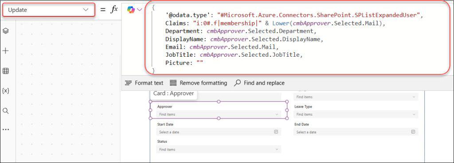This screenshot has height=163, width=454.
Task: Expand the Status combo box chevron
Action: point(277,149)
